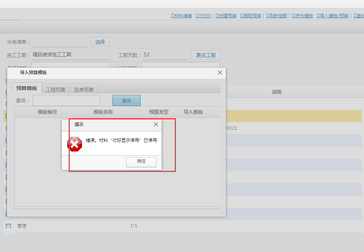
Task: Close the 提示 error dialog with X
Action: [x=156, y=125]
